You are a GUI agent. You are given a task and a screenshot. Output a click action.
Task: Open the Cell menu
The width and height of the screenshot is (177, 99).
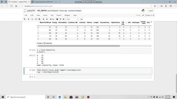tap(52, 15)
